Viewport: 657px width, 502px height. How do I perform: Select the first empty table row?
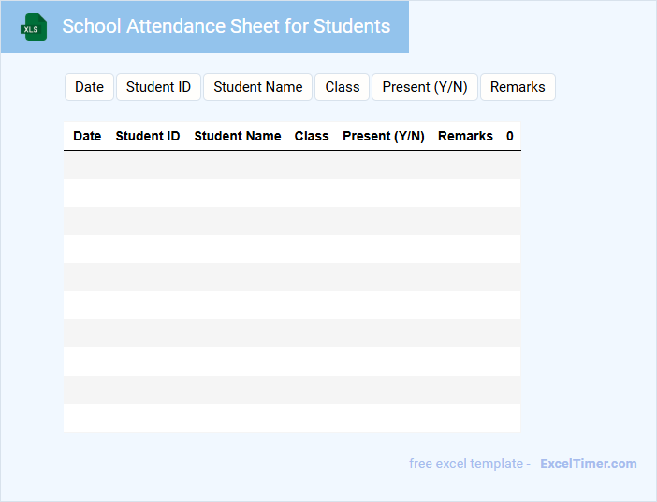292,165
